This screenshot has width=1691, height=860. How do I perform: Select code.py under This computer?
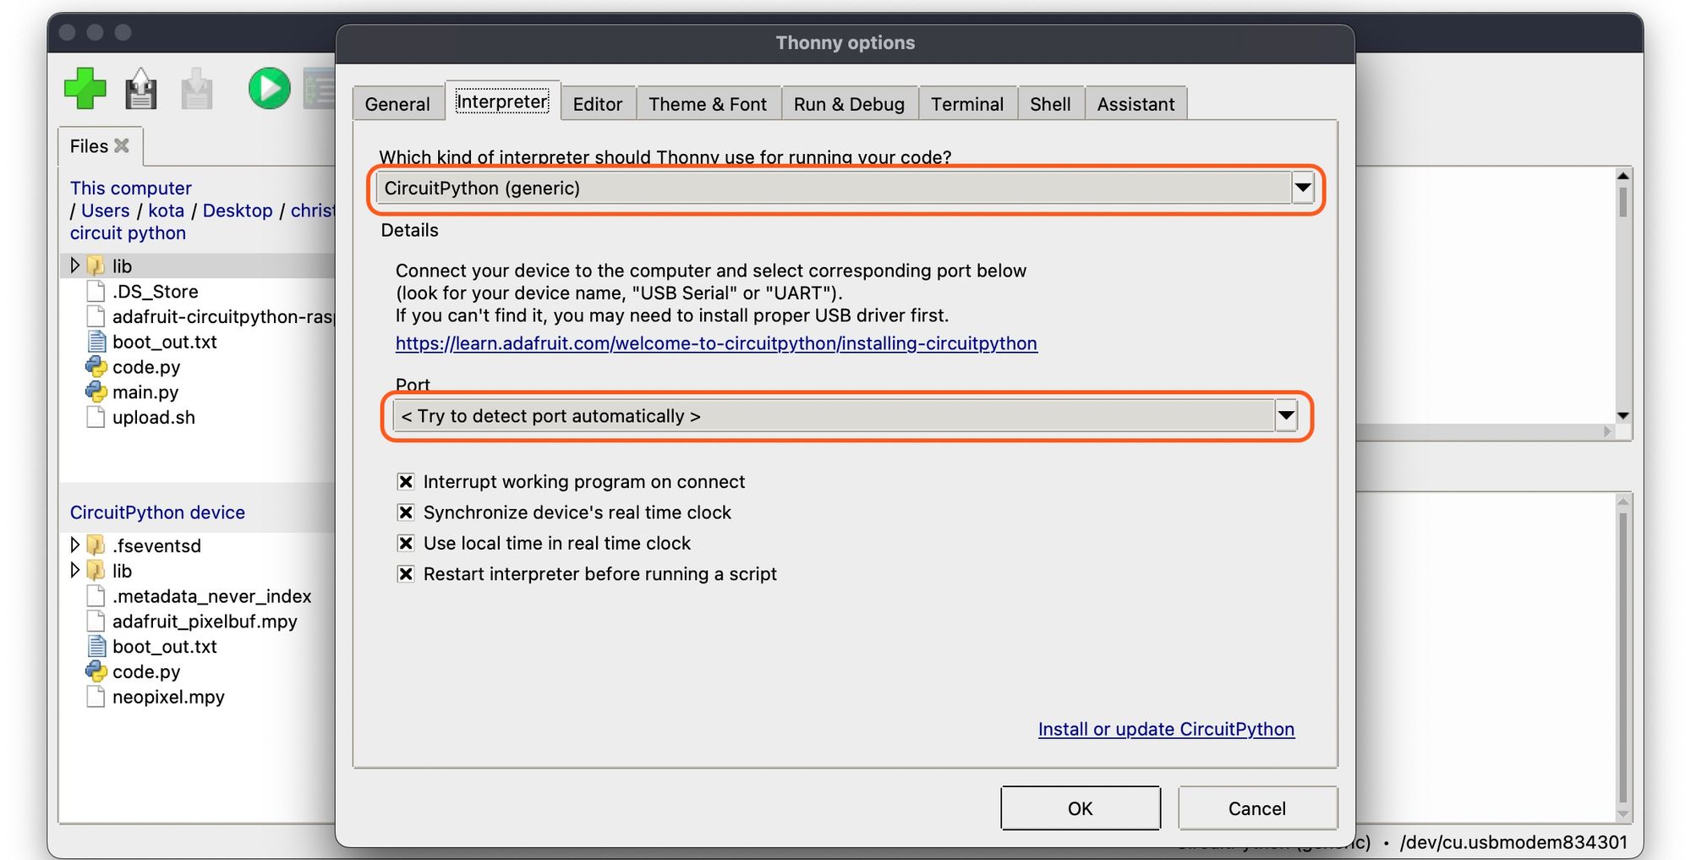click(x=146, y=367)
